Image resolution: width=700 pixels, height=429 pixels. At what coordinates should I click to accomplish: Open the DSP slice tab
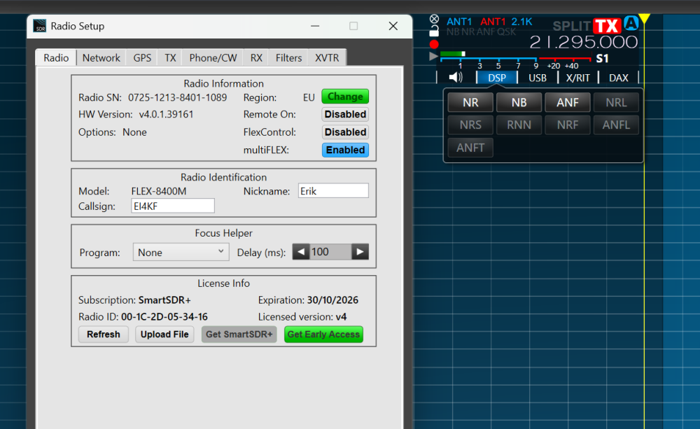pyautogui.click(x=497, y=78)
